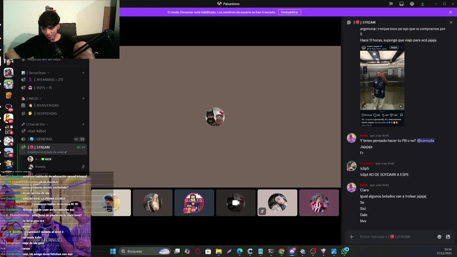
Task: Click the message text '!clipt KO DE SOYDAIRI A ESPE'
Action: pyautogui.click(x=385, y=175)
